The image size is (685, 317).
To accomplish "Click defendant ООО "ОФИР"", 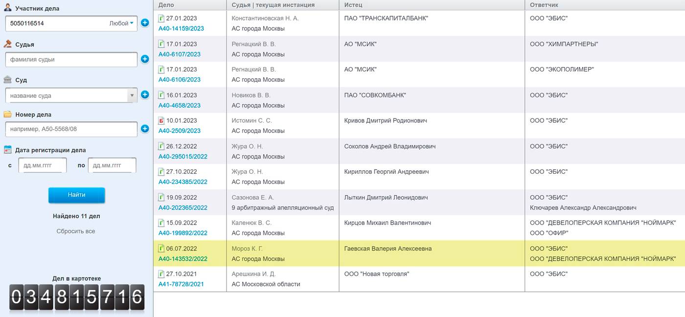I will 549,233.
